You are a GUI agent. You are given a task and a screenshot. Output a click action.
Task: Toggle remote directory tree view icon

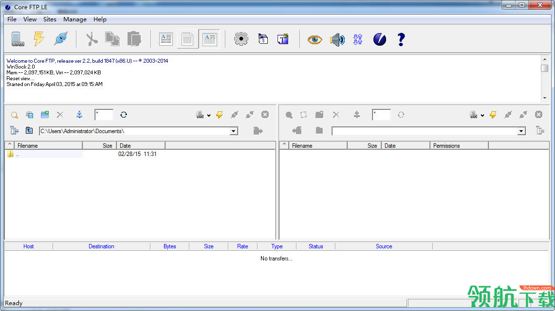tap(540, 131)
